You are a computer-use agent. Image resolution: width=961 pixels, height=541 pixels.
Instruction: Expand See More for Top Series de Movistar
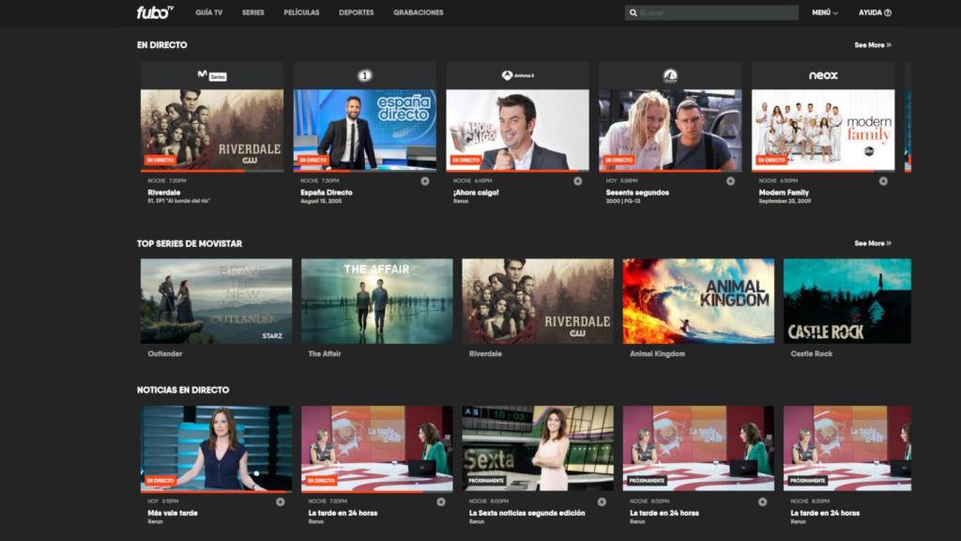pyautogui.click(x=872, y=243)
